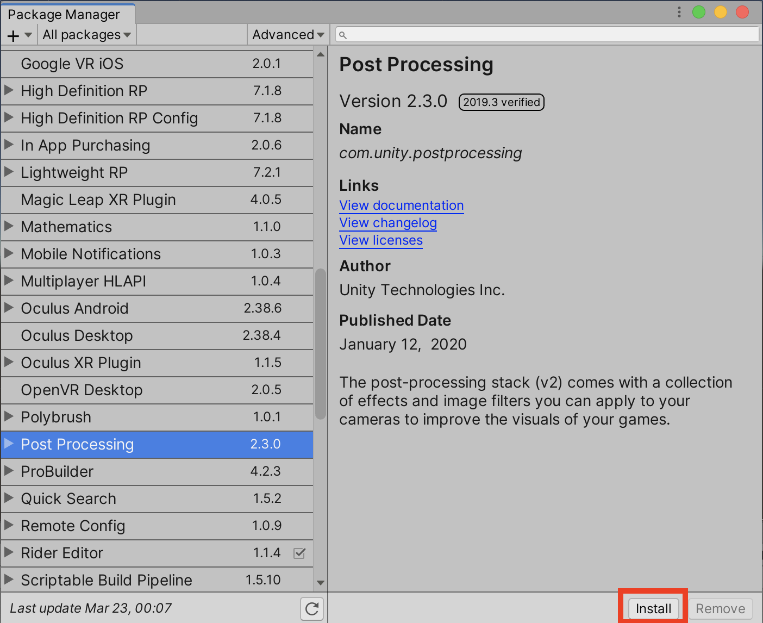
Task: Open the three-dot window options menu
Action: 679,12
